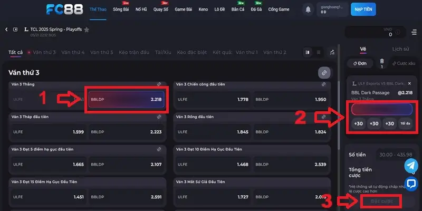Viewport: 422px width, 211px height.
Task: Pick BBLDP 1.824 Rồng đầu tiên
Action: click(x=291, y=132)
